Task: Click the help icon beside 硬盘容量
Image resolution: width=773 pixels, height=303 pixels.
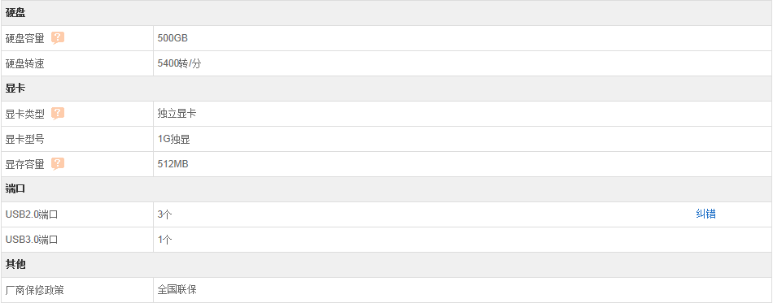Action: pos(58,38)
